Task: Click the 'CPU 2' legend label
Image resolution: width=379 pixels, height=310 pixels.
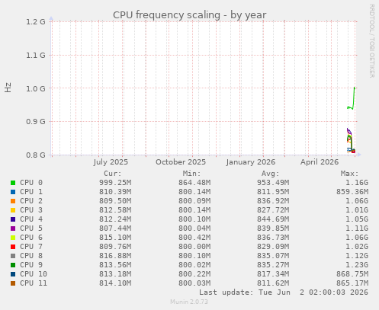Action: 31,201
